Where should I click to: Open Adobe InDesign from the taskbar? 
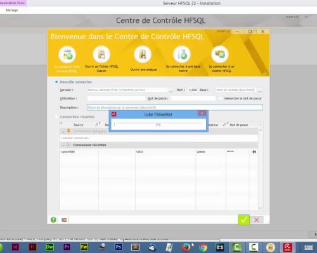pyautogui.click(x=15, y=247)
